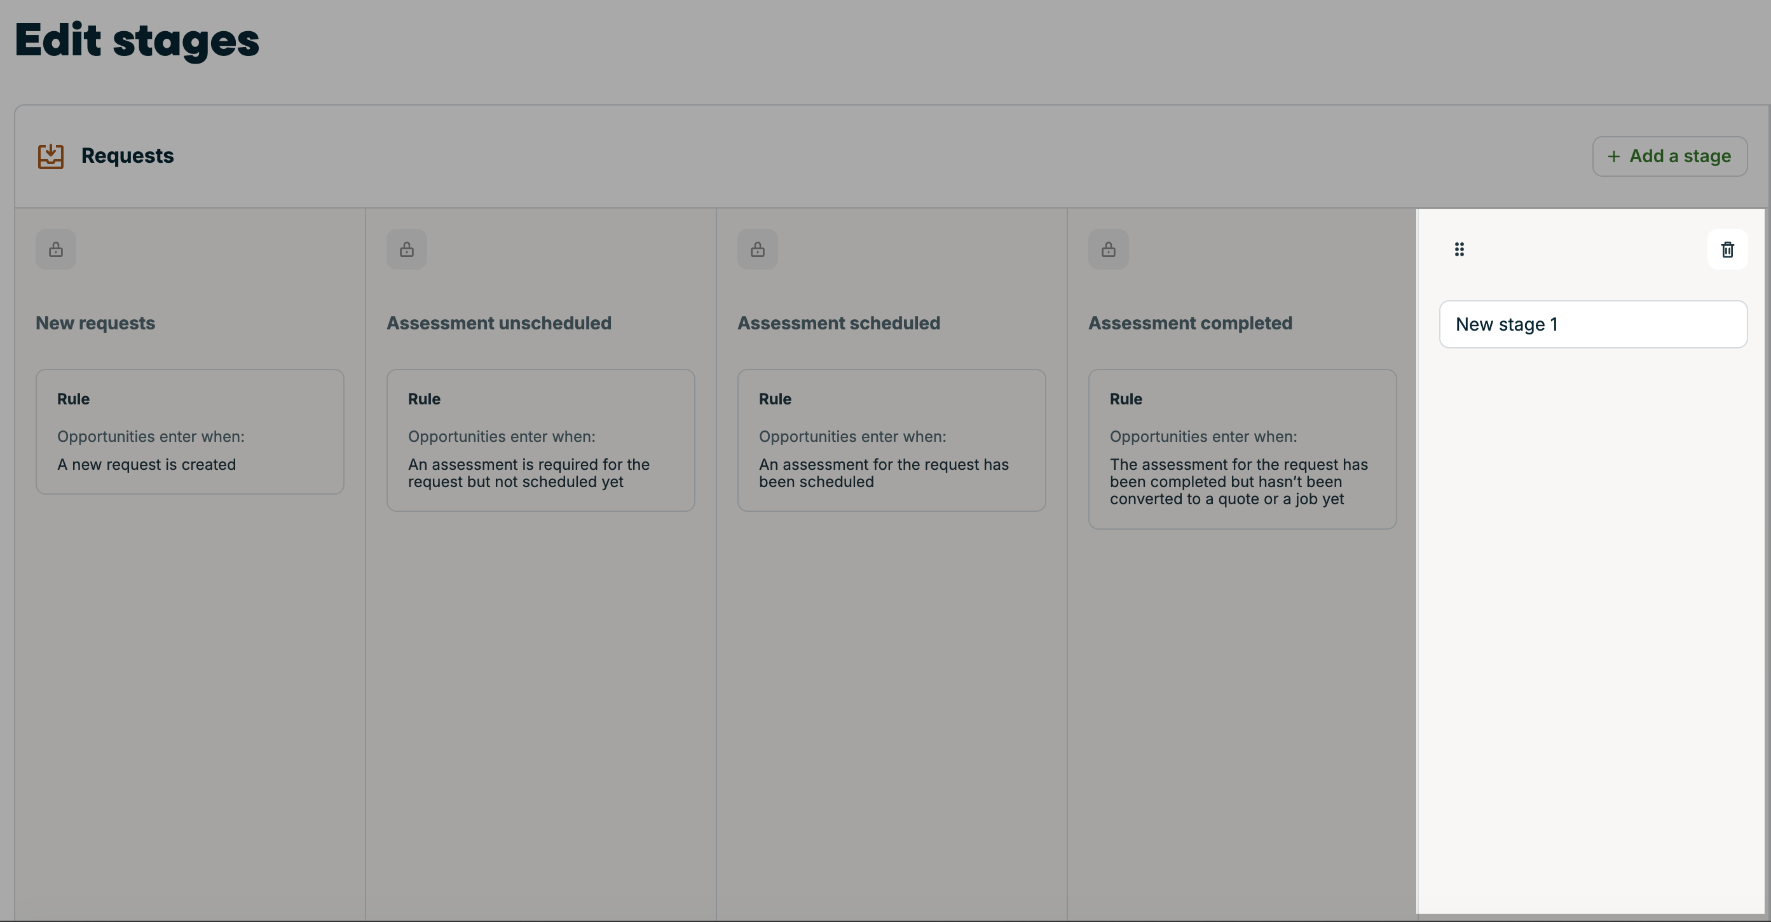
Task: Click lock icon above Assessment scheduled
Action: 757,249
